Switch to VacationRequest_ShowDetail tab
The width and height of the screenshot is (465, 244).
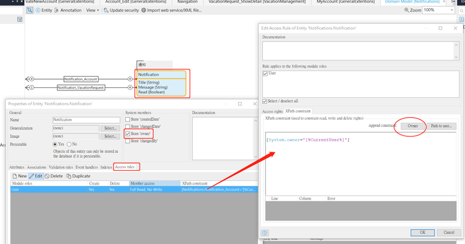[257, 2]
